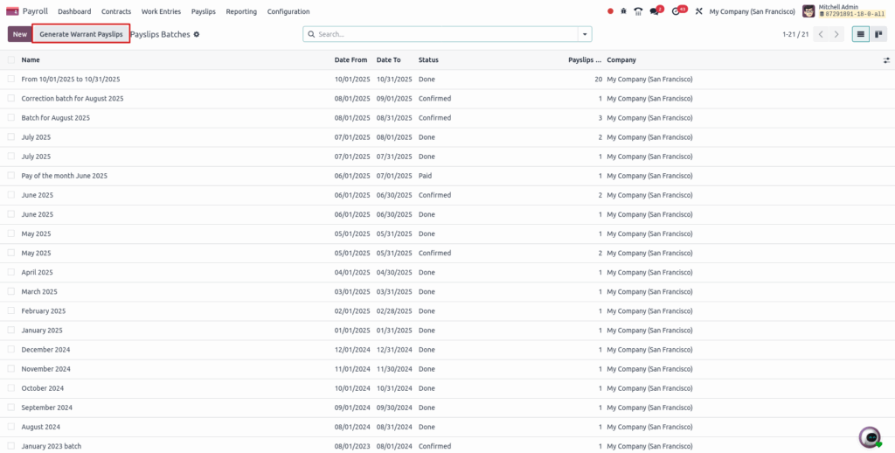This screenshot has height=453, width=895.
Task: Open the November 2024 batch row
Action: (447, 369)
